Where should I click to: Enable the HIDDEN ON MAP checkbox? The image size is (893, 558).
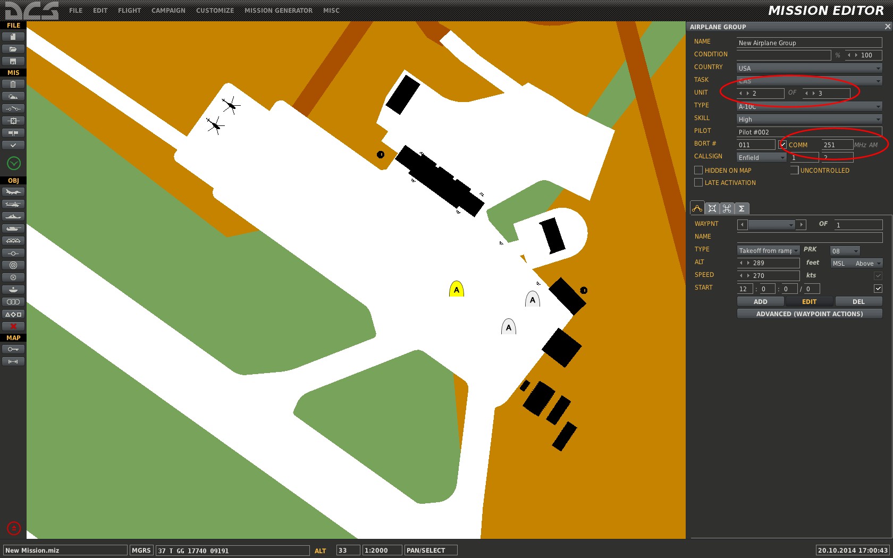tap(698, 170)
